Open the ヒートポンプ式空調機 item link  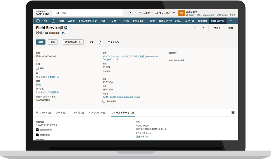[x=47, y=92]
